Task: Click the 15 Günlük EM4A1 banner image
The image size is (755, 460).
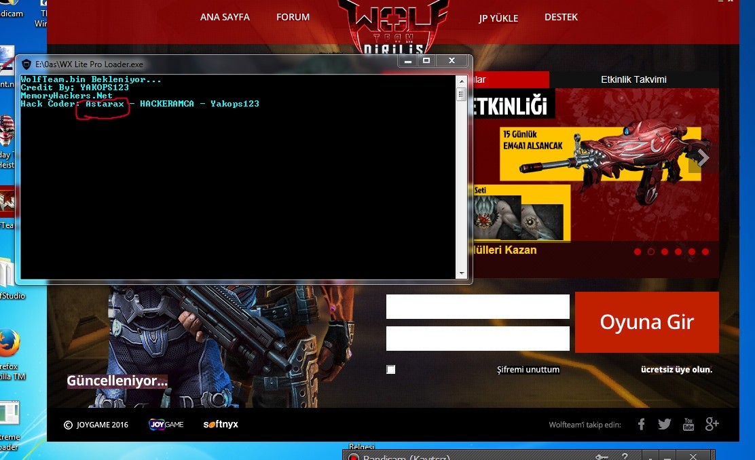Action: (x=600, y=154)
